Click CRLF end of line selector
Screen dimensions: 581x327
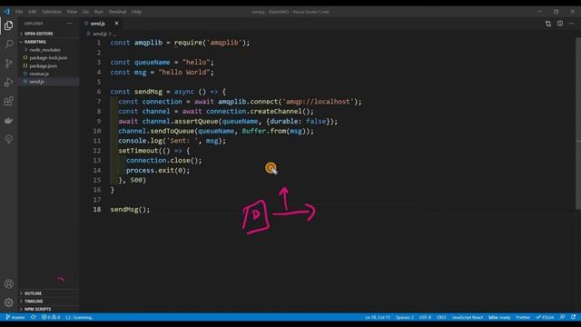click(441, 317)
